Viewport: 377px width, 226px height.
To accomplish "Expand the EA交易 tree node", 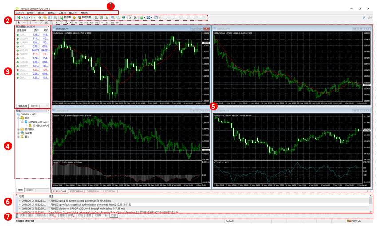I will pos(18,133).
